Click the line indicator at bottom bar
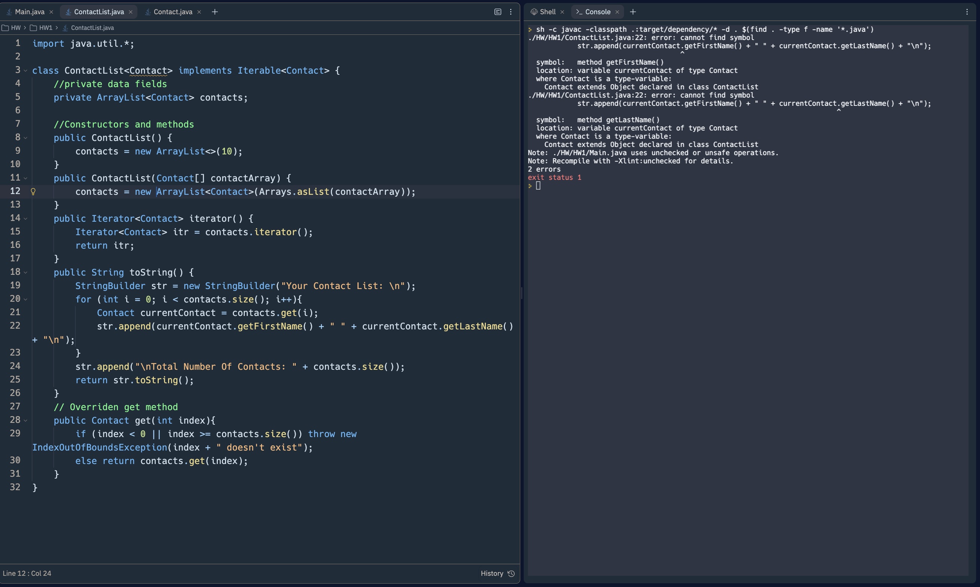This screenshot has width=980, height=587. (x=26, y=573)
